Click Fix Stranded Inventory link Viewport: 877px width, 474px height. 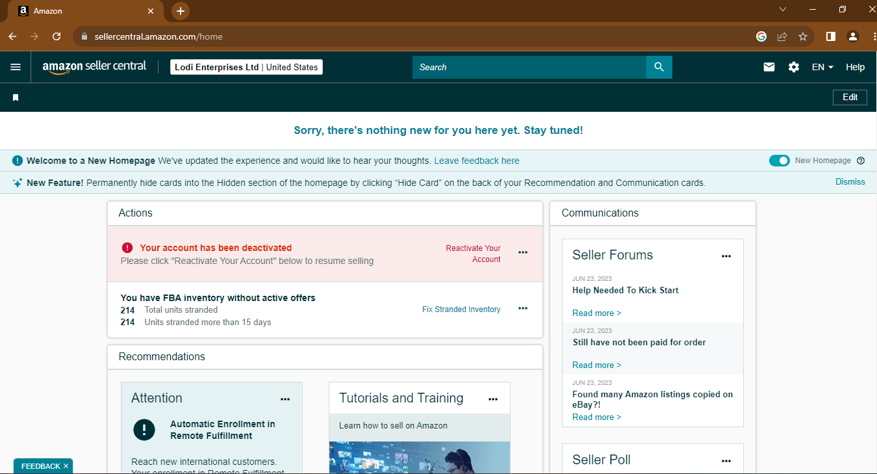(x=461, y=309)
